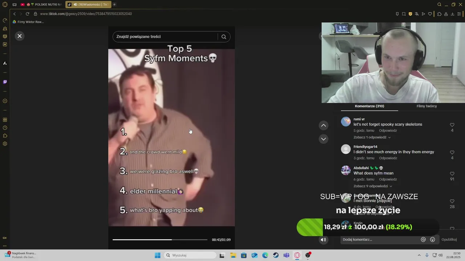Open the Opera GX main menu logo
The image size is (465, 261).
pos(5,4)
